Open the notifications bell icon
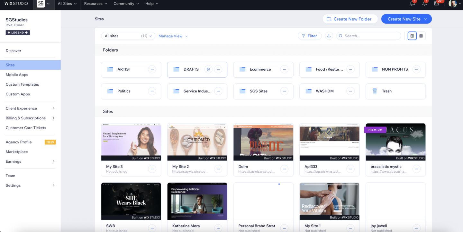Screen dimensions: 463x232 tap(424, 4)
